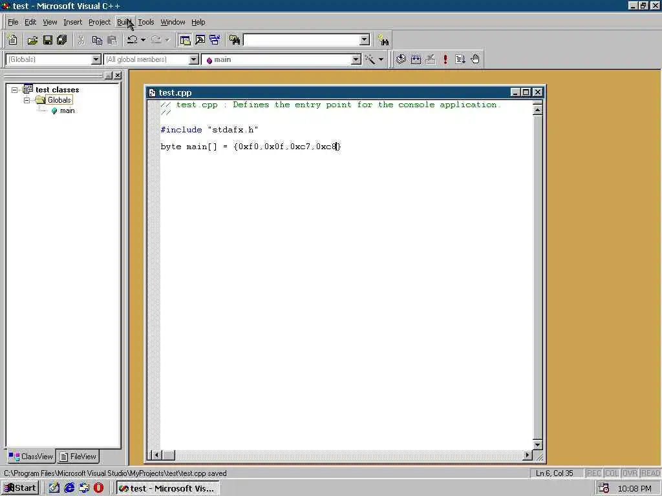
Task: Open the main members dropdown
Action: click(x=356, y=59)
